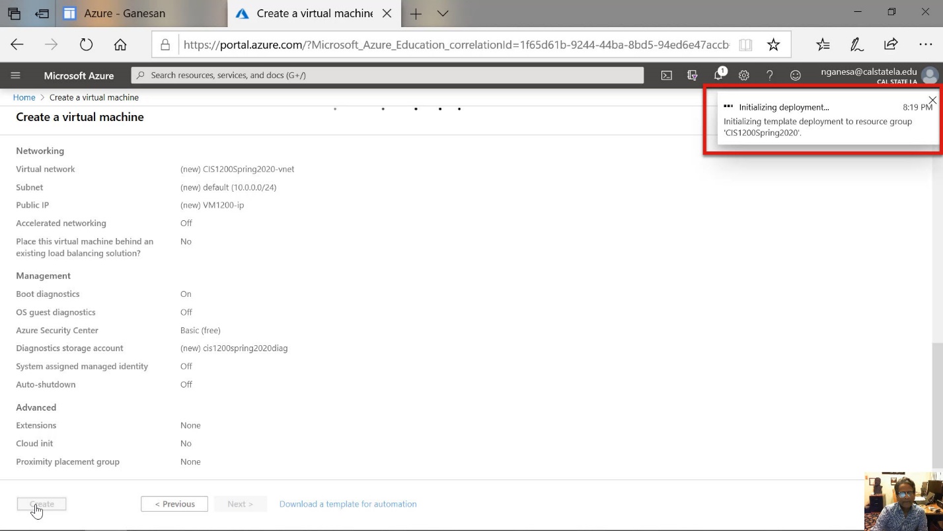This screenshot has width=943, height=531.
Task: Expand the browser tab list chevron
Action: 443,13
